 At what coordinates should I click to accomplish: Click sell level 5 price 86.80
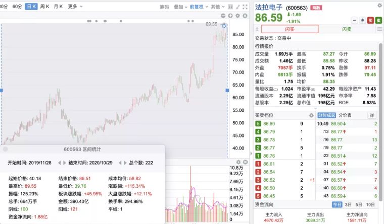coord(269,124)
